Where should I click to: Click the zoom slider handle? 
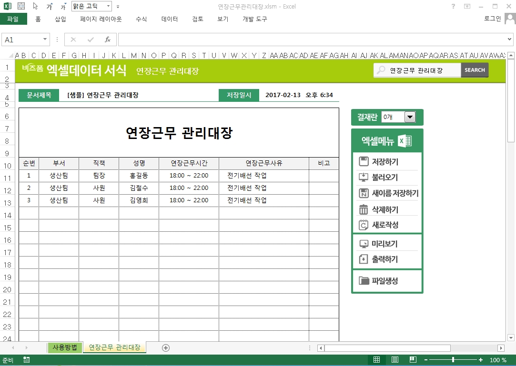point(453,360)
